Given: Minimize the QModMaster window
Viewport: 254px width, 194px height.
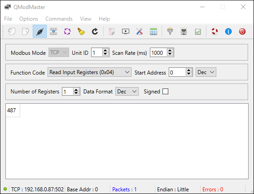Looking at the screenshot, I should pos(202,7).
